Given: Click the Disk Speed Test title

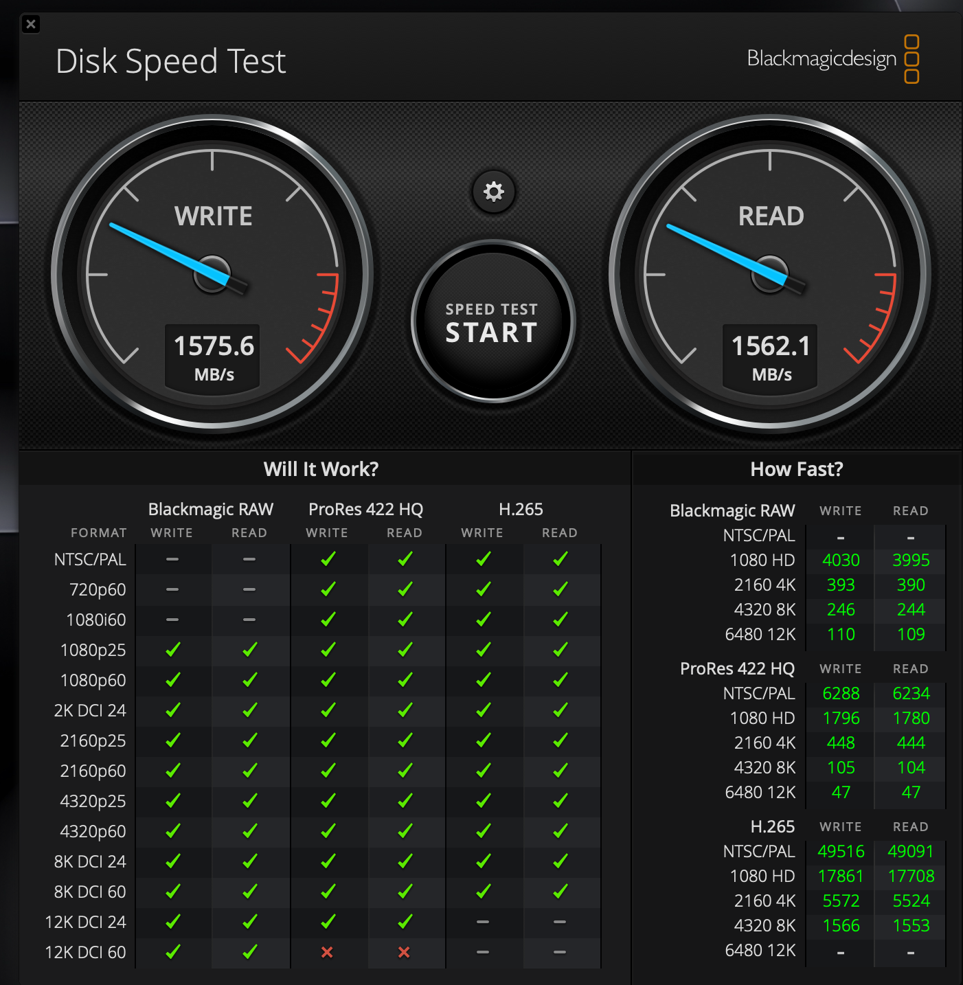Looking at the screenshot, I should pyautogui.click(x=170, y=61).
